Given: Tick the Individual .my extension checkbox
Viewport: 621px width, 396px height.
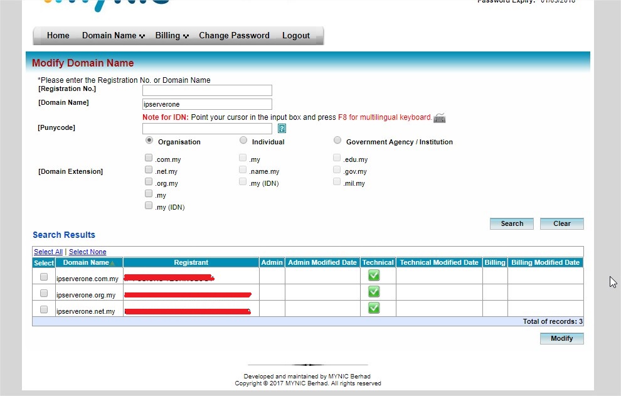Looking at the screenshot, I should pos(243,158).
